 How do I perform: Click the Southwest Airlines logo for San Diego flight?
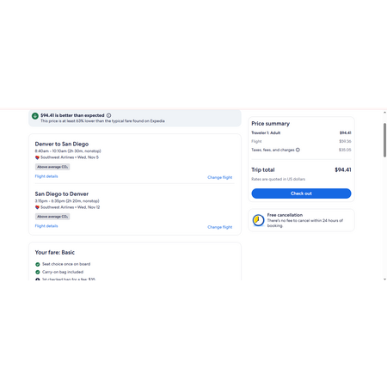37,207
